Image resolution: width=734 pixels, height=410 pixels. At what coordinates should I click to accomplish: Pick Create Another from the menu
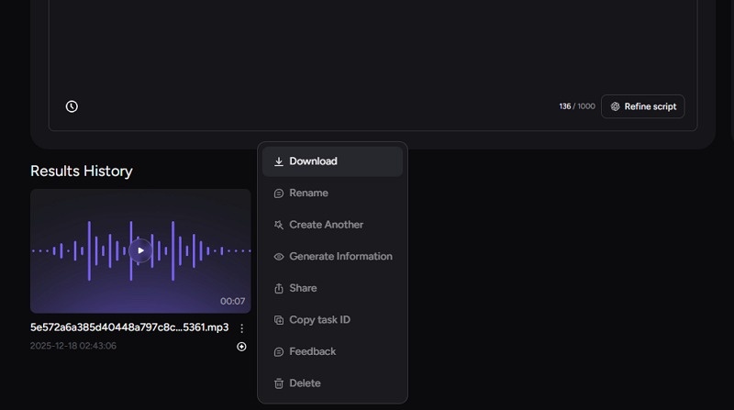[x=332, y=225]
